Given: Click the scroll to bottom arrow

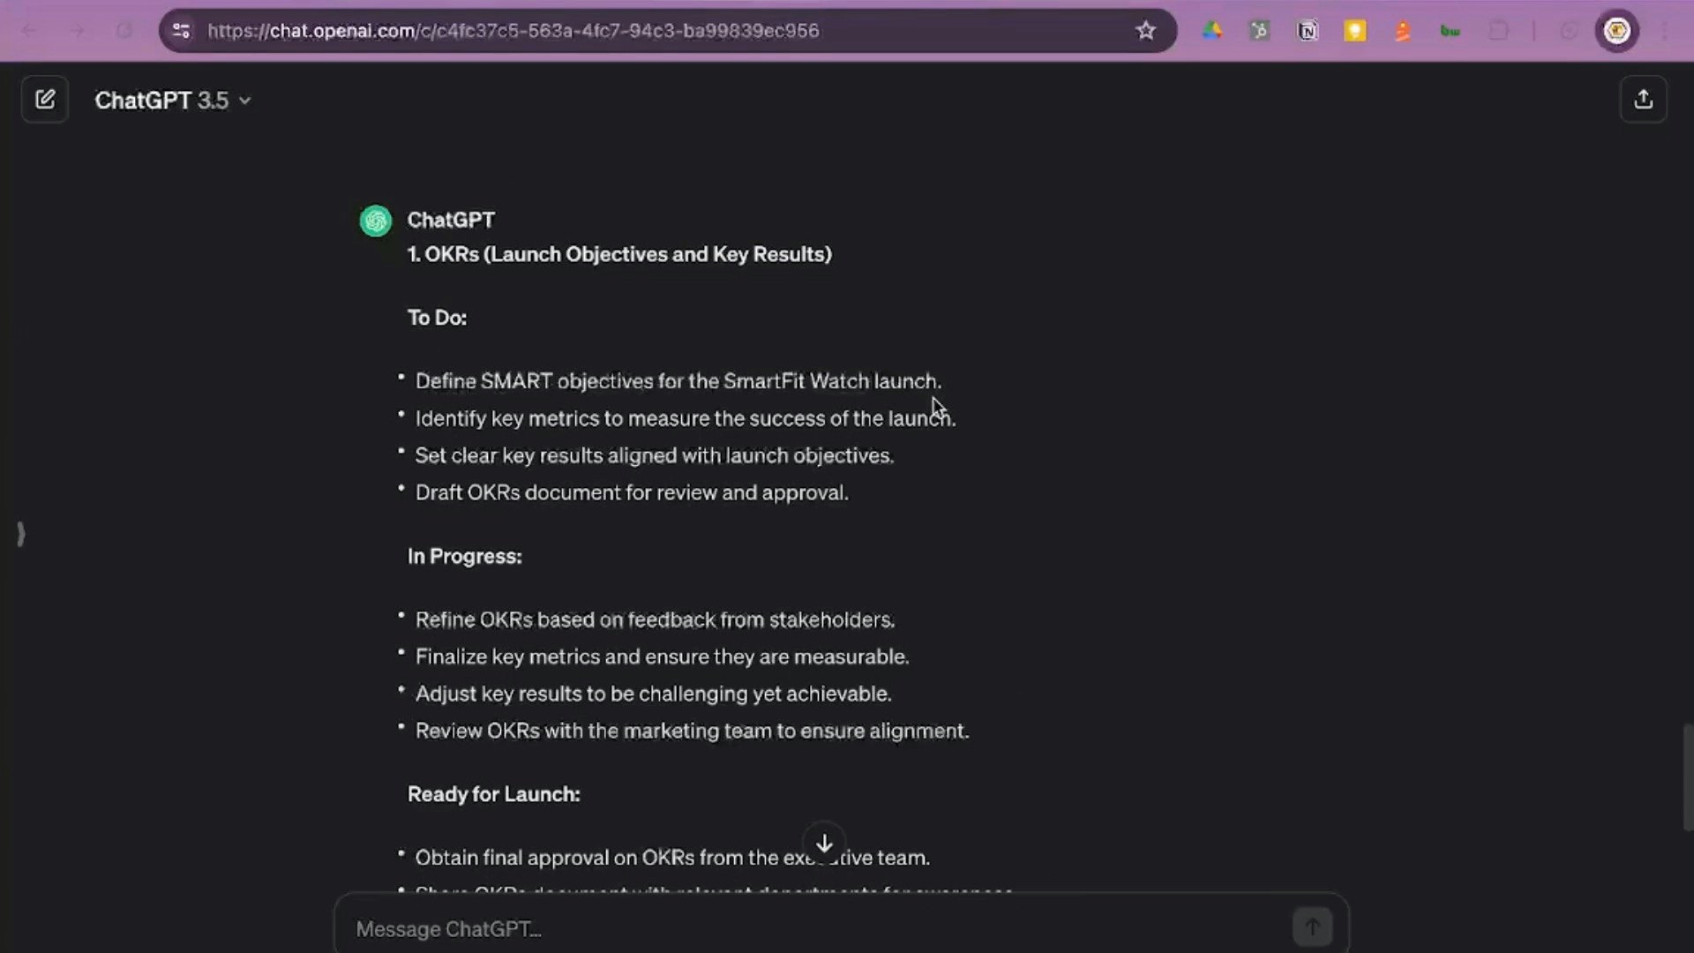Looking at the screenshot, I should 824,844.
